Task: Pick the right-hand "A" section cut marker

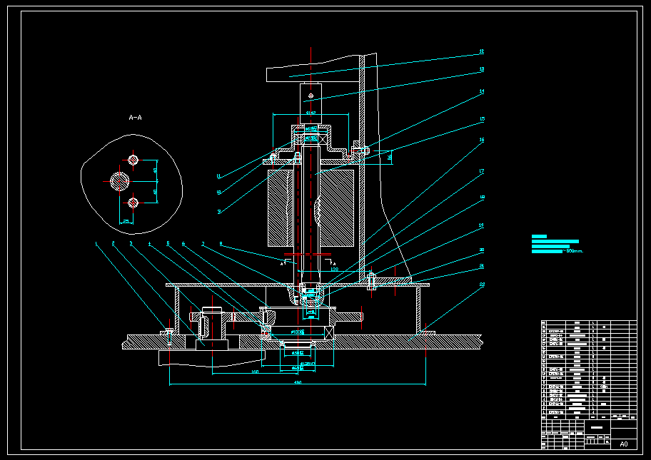Action: pos(334,263)
